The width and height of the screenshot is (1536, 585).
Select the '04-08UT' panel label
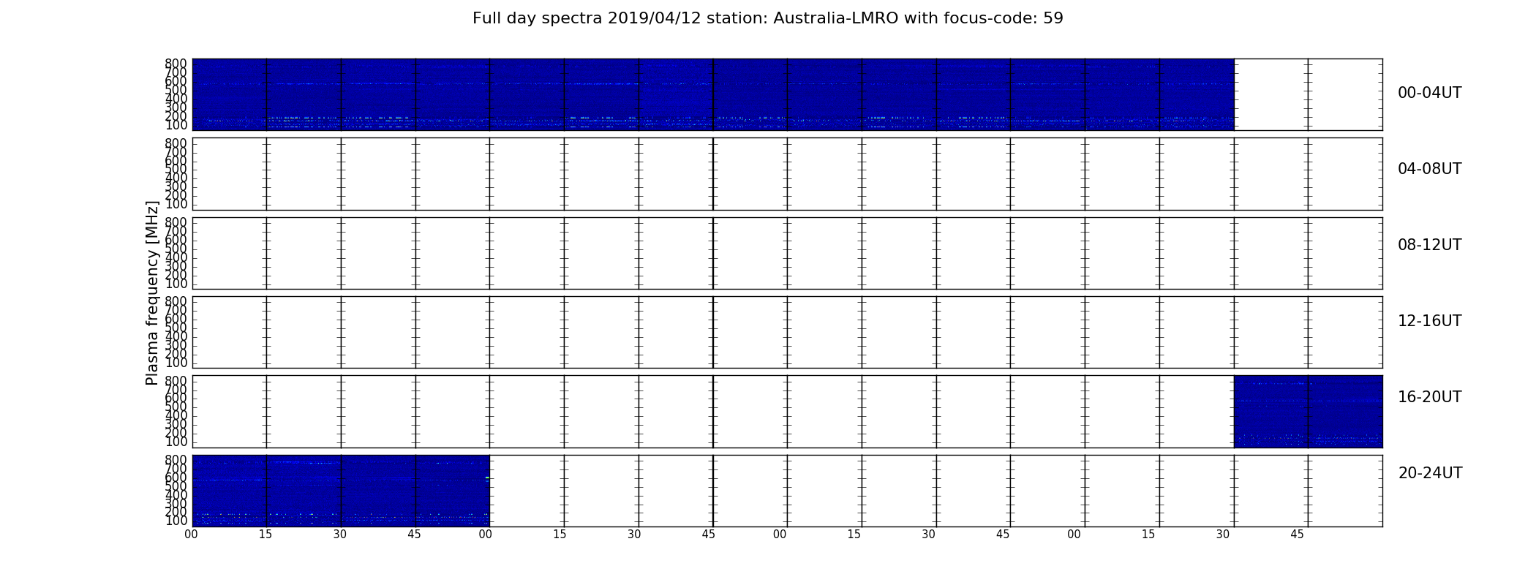tap(1429, 169)
